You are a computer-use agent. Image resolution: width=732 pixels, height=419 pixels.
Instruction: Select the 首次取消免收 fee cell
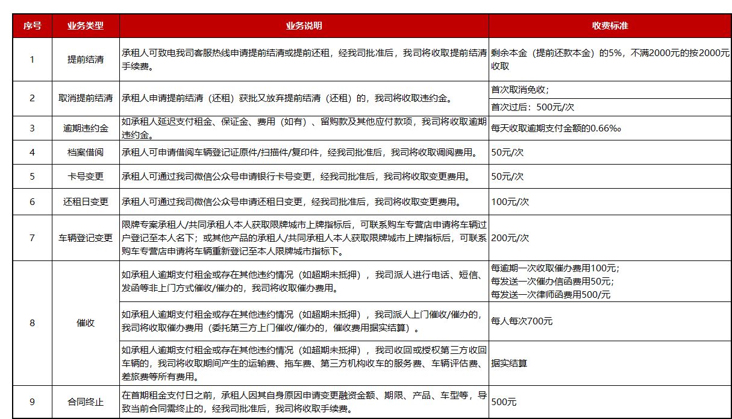(610, 90)
